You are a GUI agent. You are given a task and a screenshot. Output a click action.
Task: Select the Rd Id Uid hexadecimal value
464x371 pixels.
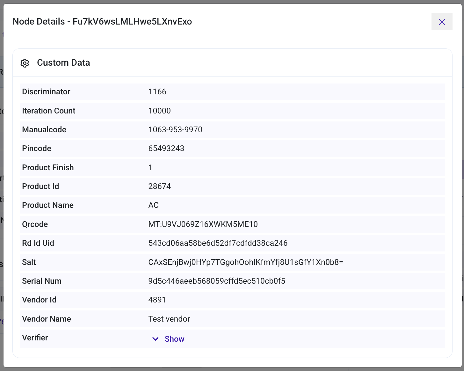coord(218,243)
